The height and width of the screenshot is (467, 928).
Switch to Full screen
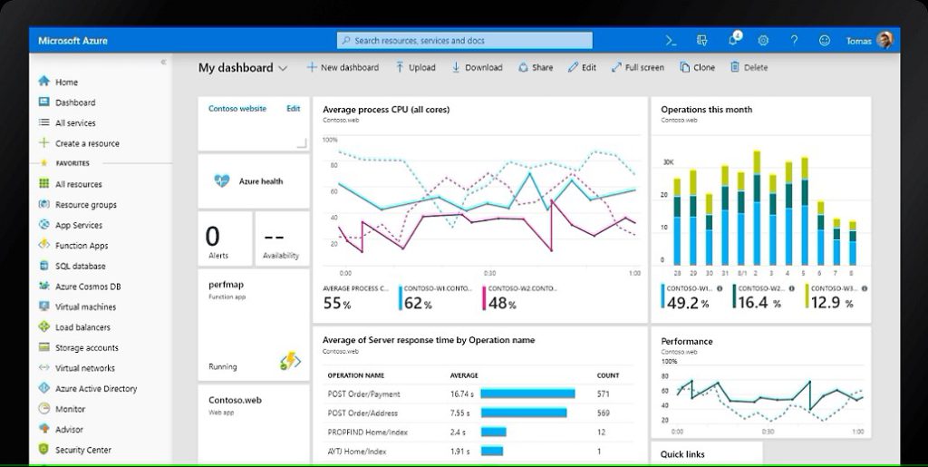pyautogui.click(x=637, y=67)
